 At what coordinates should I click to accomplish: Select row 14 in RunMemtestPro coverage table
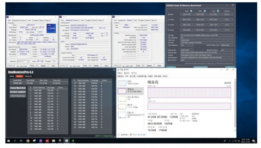48,129
